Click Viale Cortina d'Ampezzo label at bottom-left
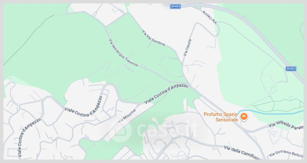The image size is (307, 163). tap(30, 138)
